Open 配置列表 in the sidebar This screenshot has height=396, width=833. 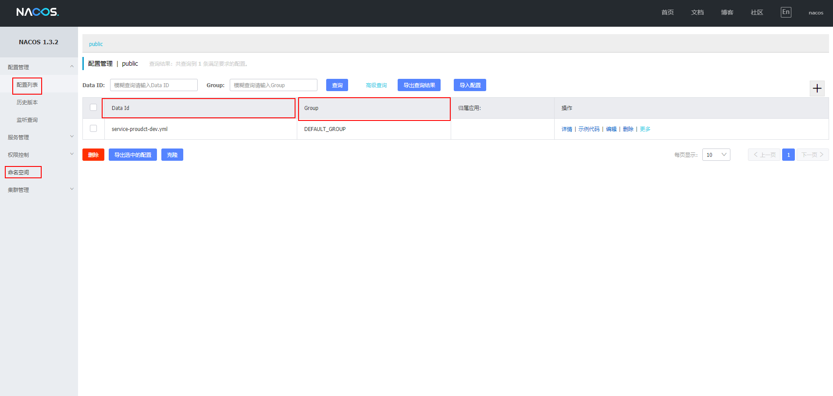coord(27,85)
